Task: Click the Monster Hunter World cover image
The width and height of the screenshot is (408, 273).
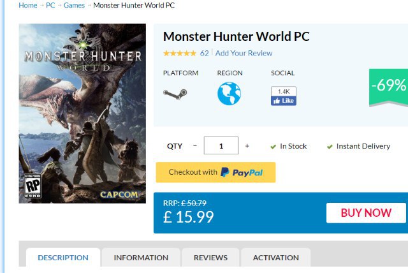Action: tap(82, 114)
